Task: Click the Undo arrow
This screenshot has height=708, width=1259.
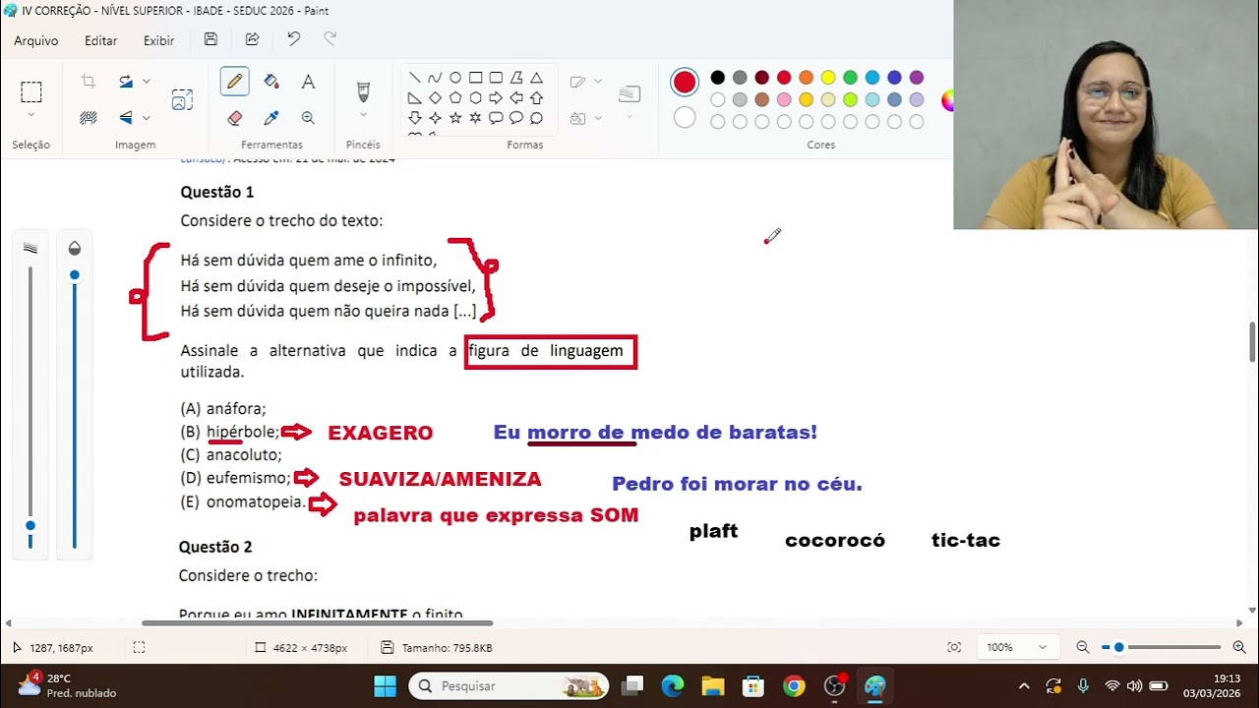Action: coord(293,39)
